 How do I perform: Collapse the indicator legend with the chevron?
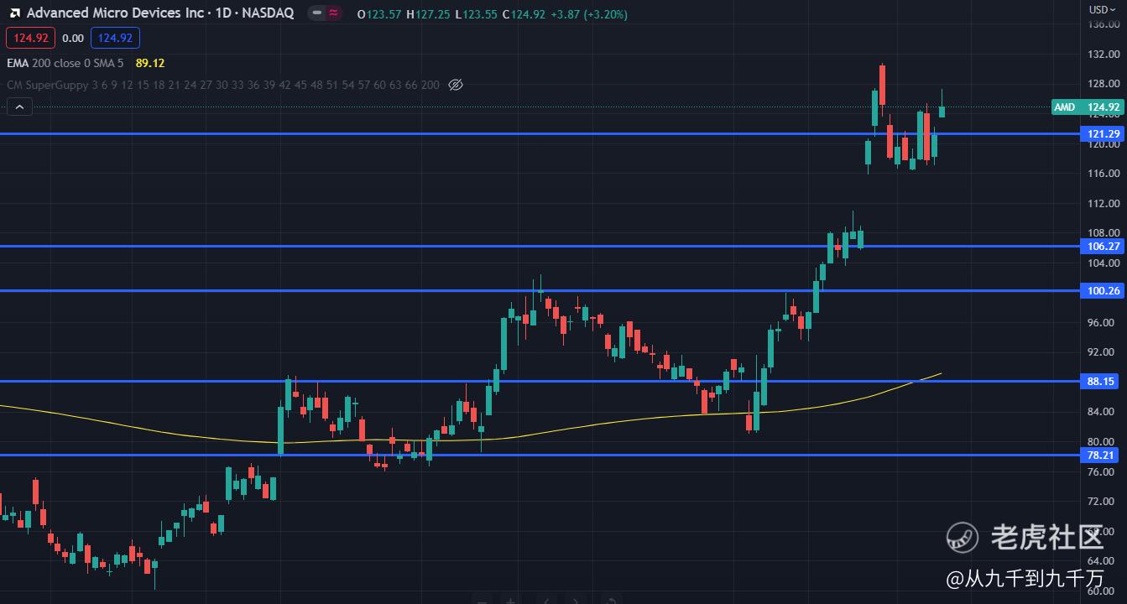point(18,107)
